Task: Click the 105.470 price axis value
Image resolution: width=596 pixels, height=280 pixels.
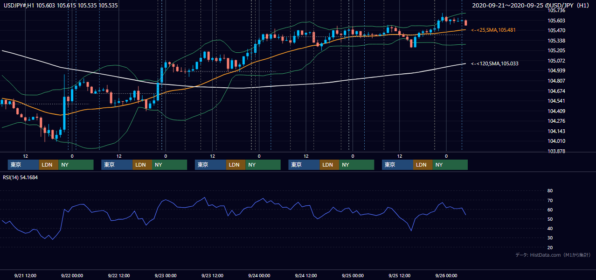Action: coord(556,30)
